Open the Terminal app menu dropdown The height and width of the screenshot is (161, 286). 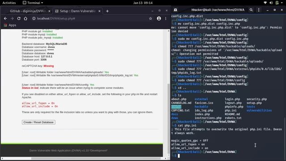33,3
